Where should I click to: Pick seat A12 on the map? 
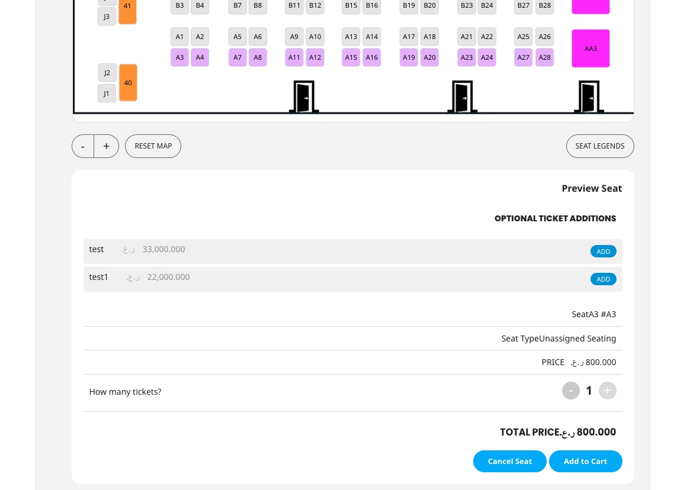point(315,57)
